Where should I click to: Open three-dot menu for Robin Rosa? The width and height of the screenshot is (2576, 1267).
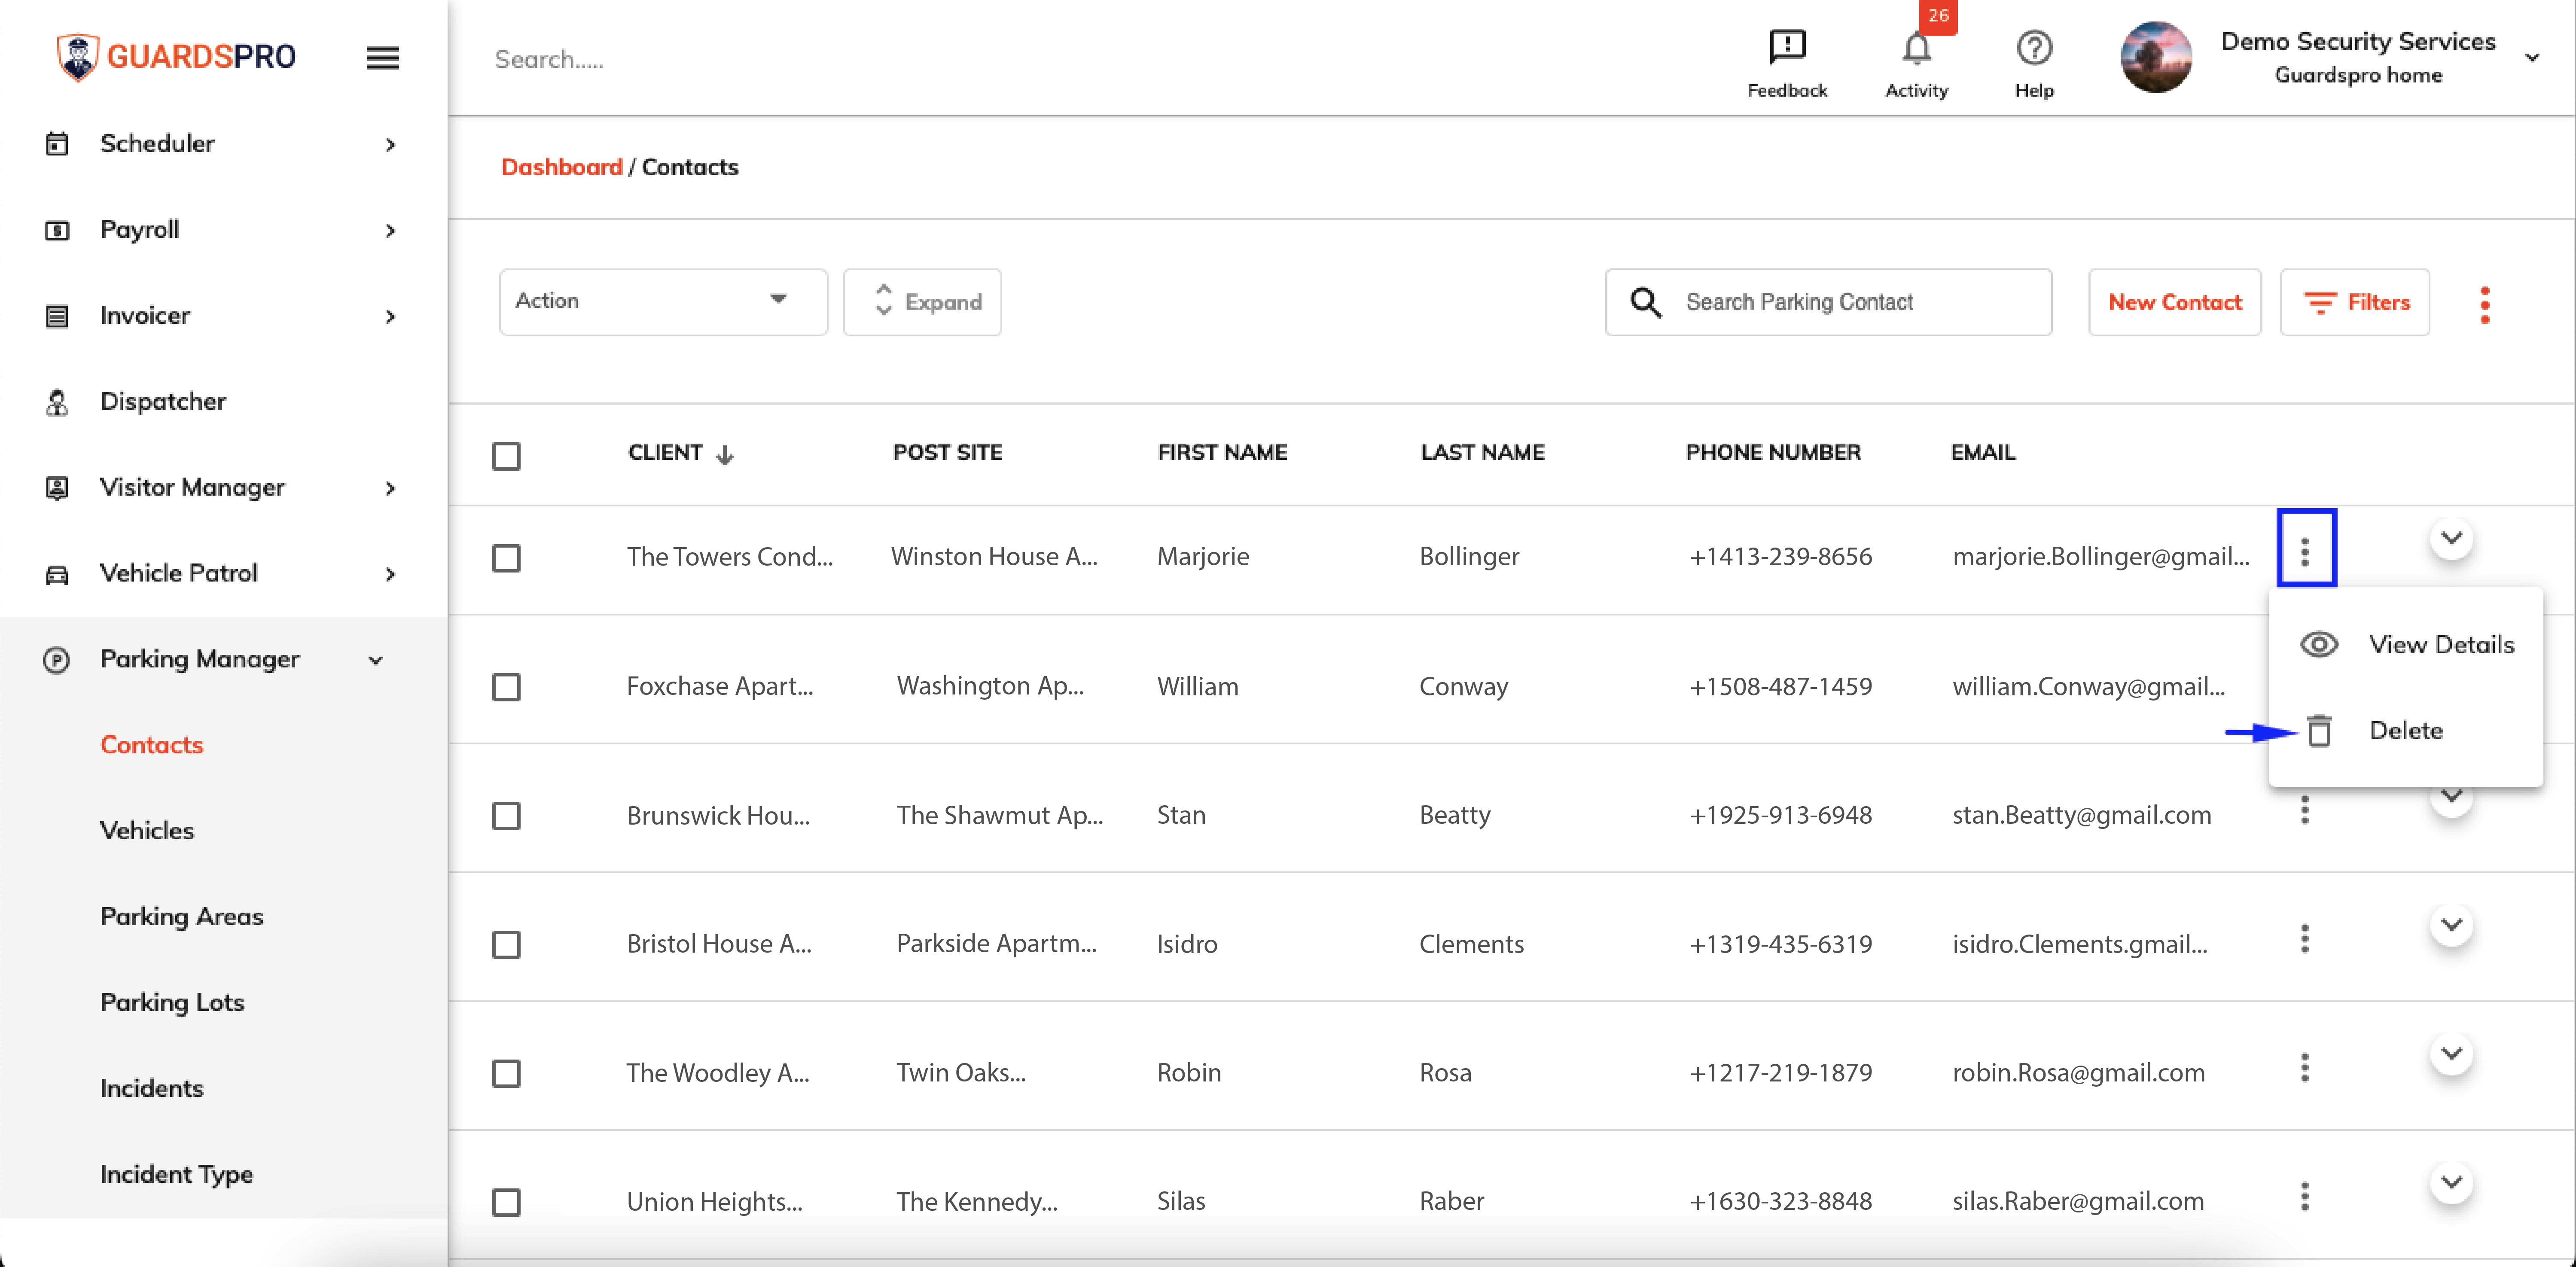click(2304, 1068)
